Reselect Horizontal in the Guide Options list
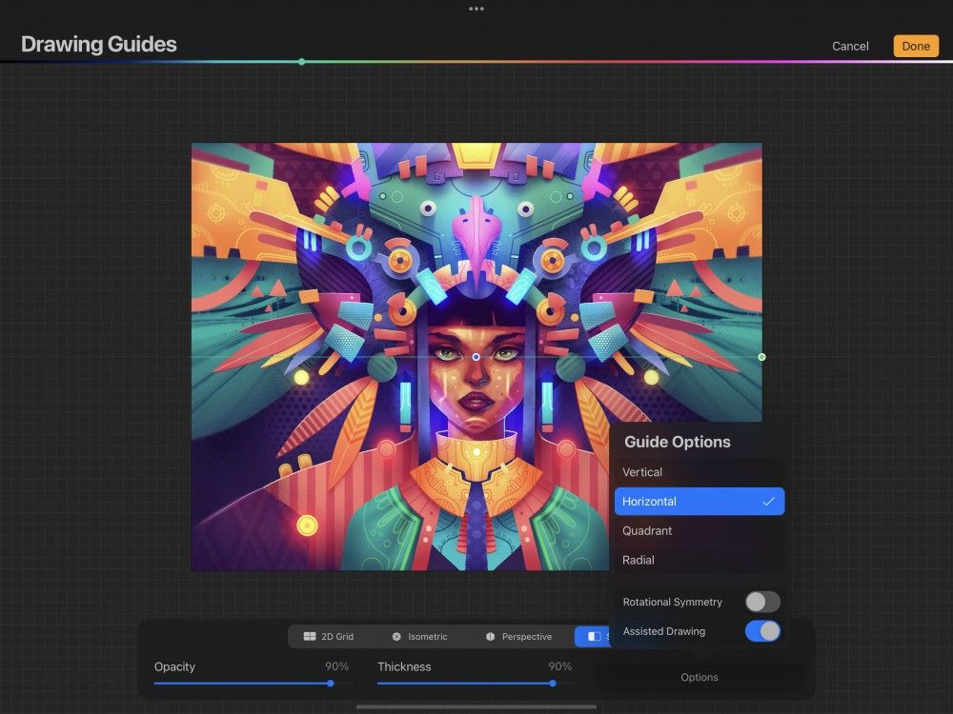 click(699, 501)
